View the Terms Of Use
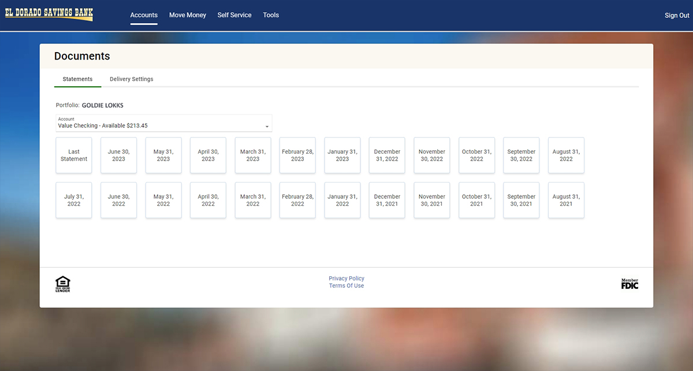This screenshot has height=371, width=693. coord(346,285)
